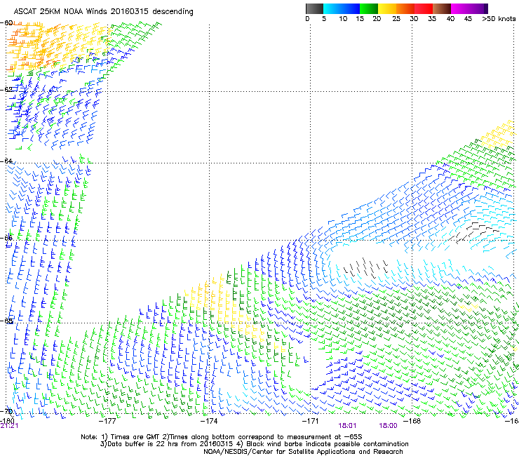Click the longitude label -180
This screenshot has width=519, height=456.
tap(7, 420)
